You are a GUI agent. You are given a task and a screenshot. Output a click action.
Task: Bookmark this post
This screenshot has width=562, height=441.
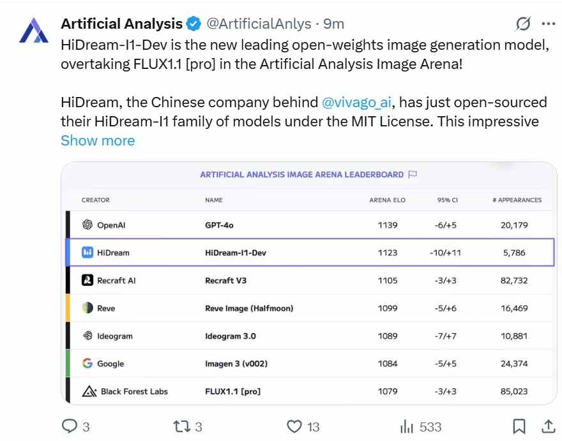click(x=520, y=426)
